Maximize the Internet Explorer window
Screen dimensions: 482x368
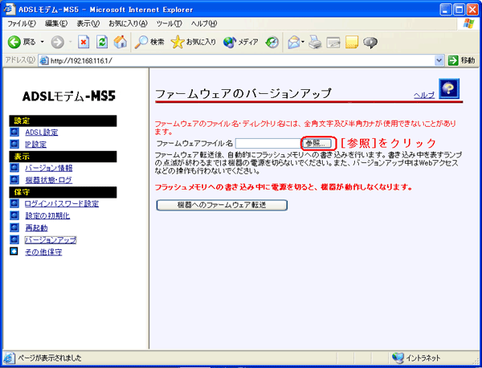pyautogui.click(x=459, y=10)
